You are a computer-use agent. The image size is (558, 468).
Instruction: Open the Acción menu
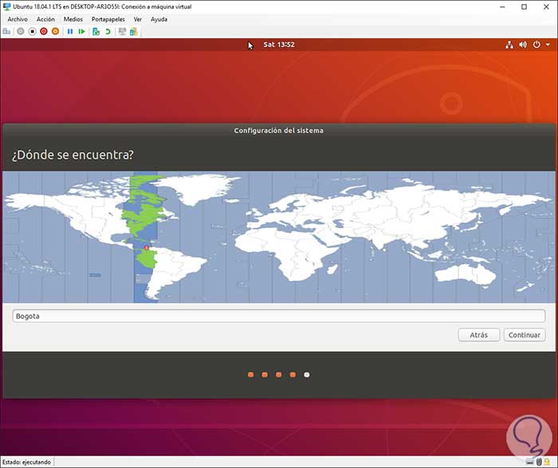(x=45, y=19)
